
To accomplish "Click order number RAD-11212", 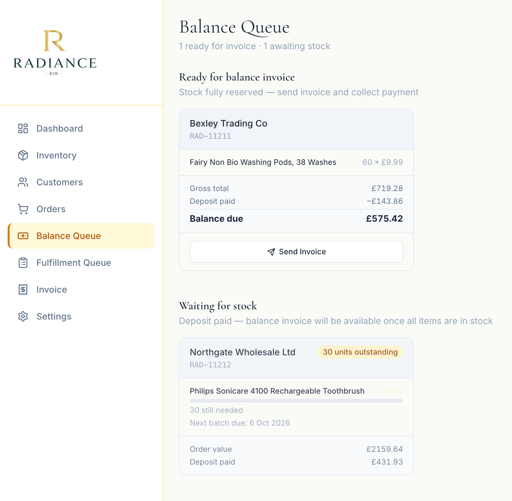I will coord(210,365).
